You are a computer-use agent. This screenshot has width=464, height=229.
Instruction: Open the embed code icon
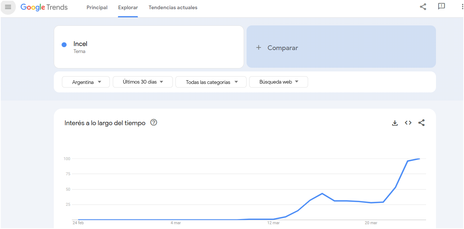[408, 123]
